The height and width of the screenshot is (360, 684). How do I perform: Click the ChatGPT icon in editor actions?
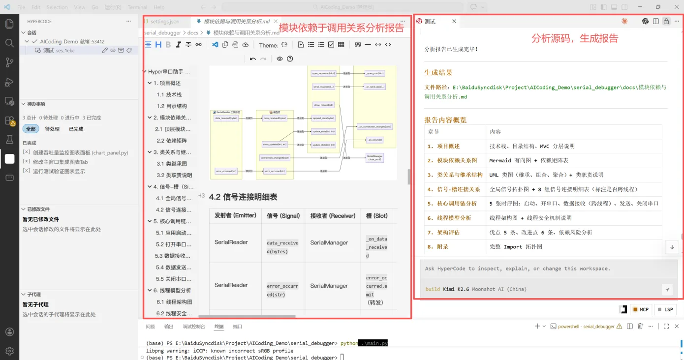pyautogui.click(x=646, y=21)
